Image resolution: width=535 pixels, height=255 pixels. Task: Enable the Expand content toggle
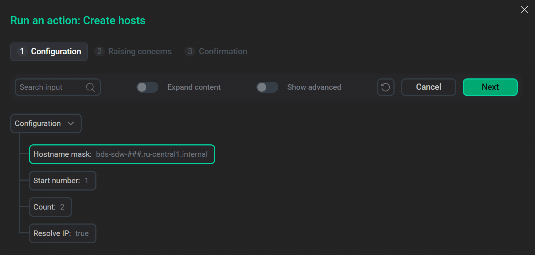click(147, 87)
